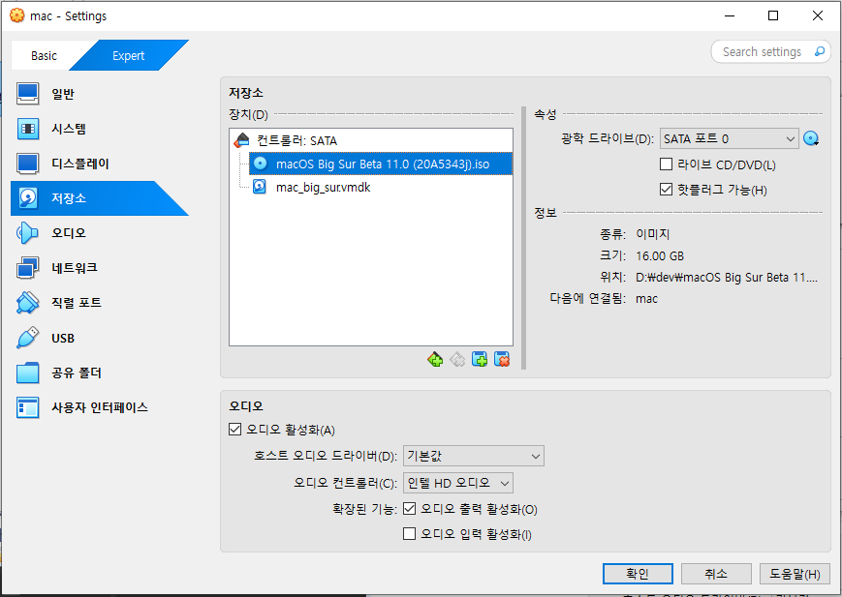Click the 확인 button

coord(638,574)
